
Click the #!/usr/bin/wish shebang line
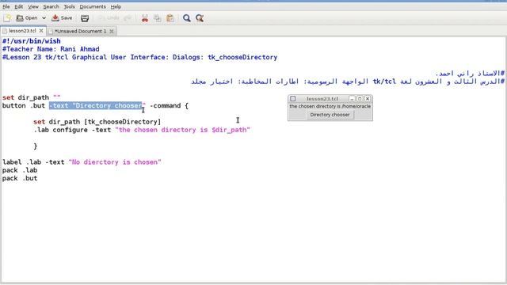tap(32, 41)
